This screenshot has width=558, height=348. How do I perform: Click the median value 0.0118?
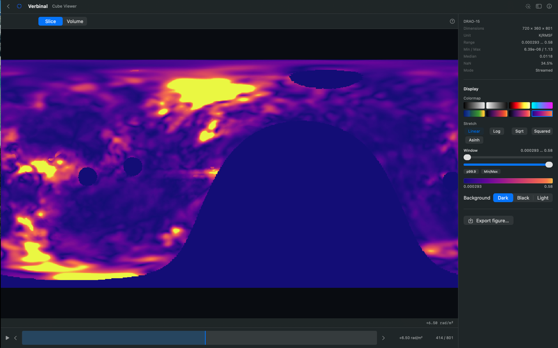pos(546,56)
